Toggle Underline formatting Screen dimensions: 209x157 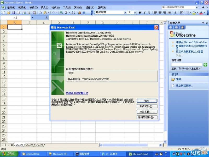pos(149,13)
